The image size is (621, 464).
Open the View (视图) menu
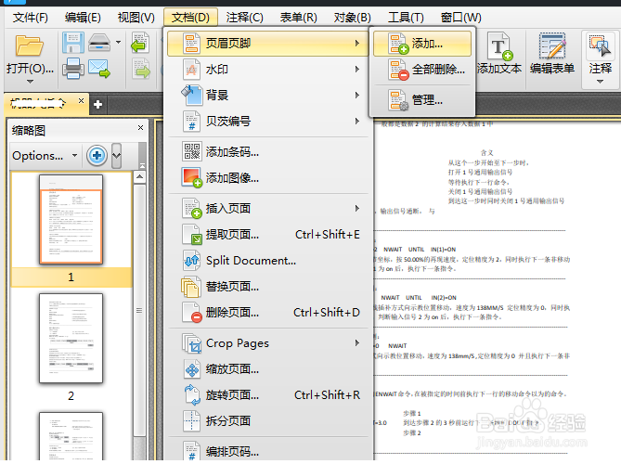136,18
